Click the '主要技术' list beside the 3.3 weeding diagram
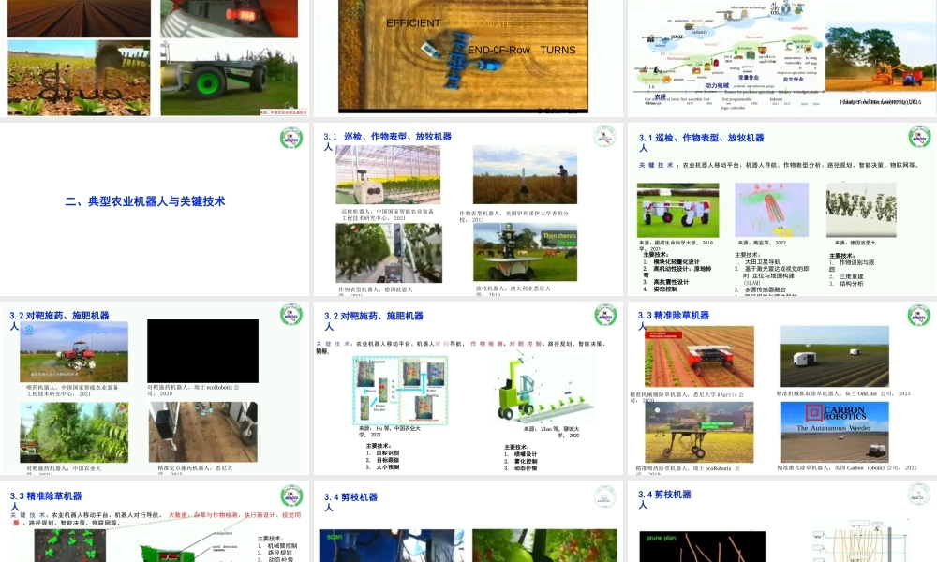Image resolution: width=937 pixels, height=562 pixels. (277, 549)
